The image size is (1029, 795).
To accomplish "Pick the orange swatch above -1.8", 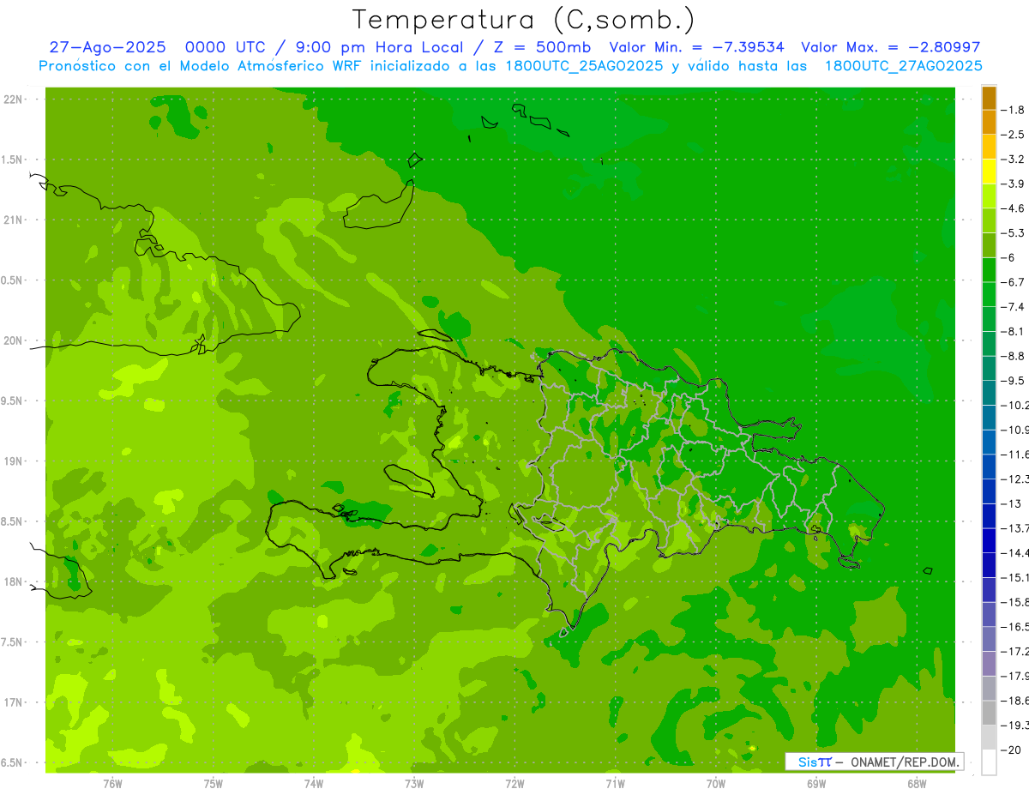I will (989, 98).
